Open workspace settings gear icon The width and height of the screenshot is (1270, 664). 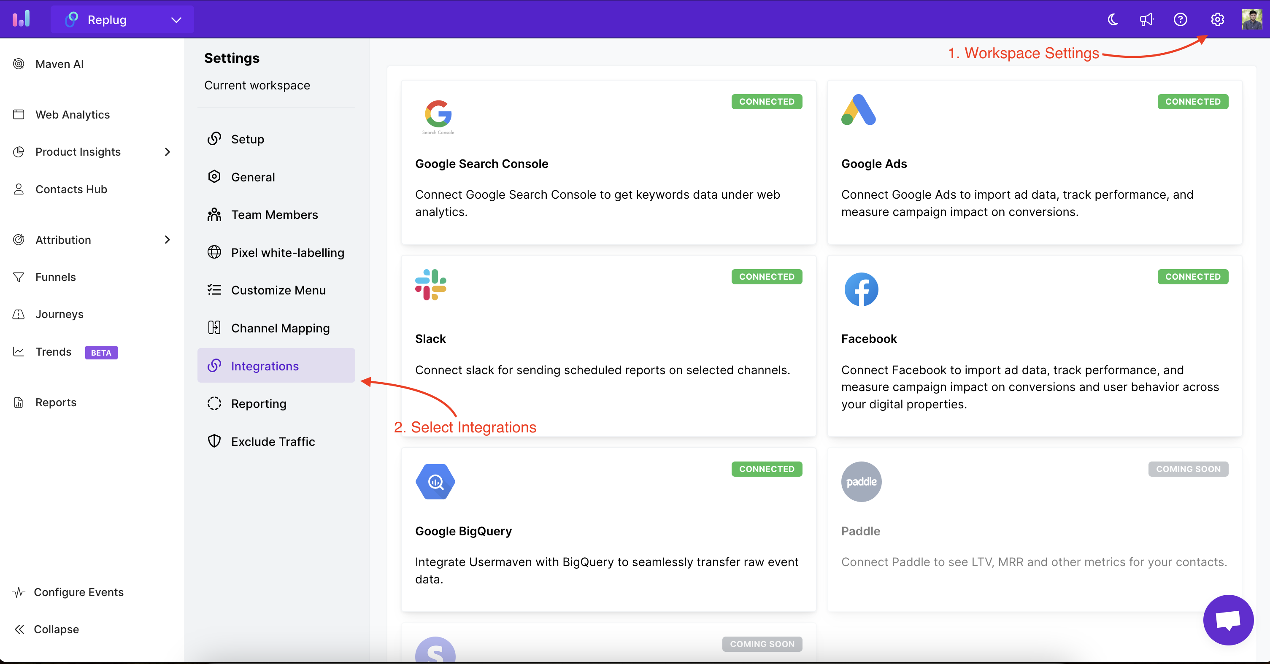(x=1217, y=20)
